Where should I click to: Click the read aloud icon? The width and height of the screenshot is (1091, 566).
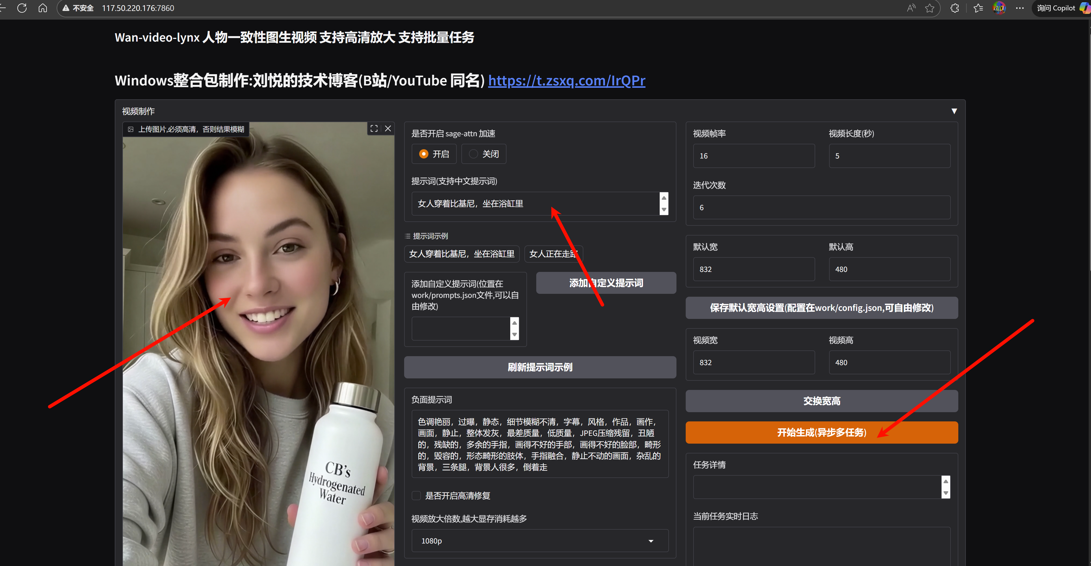click(911, 8)
